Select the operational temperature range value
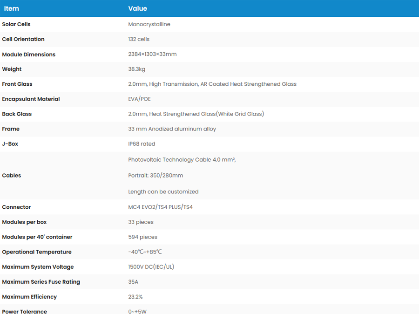Screen dimensions: 419x314 (145, 252)
